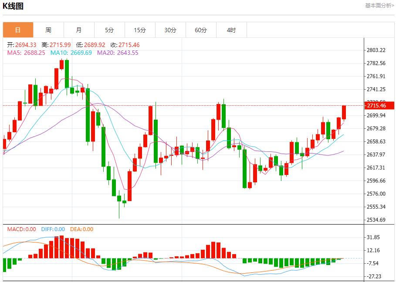Click the 2803.22 price axis label
Viewport: 396px width, 282px height.
[x=376, y=50]
